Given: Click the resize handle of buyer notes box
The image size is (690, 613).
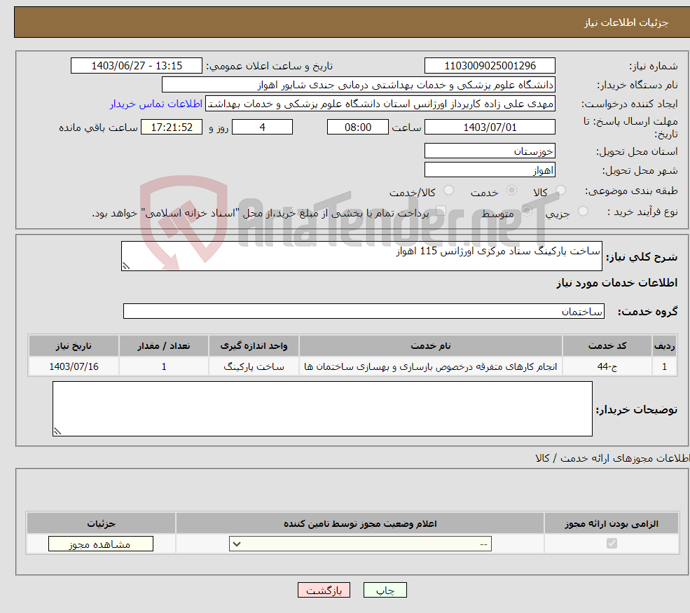Looking at the screenshot, I should [57, 432].
